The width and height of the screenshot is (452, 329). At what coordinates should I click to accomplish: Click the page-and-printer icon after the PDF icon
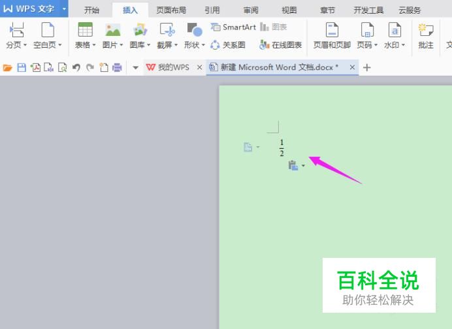pyautogui.click(x=49, y=68)
